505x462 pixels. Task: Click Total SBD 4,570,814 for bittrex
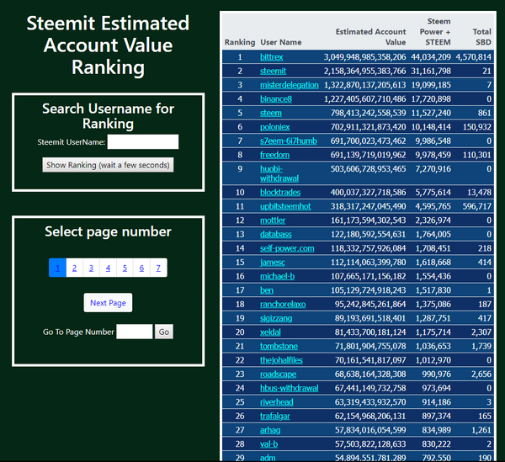point(473,57)
